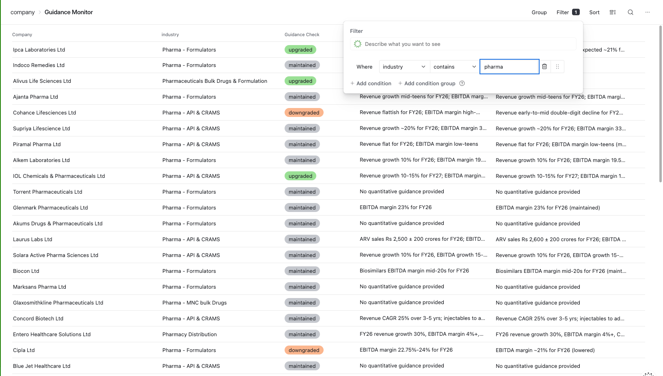Select IOL Chemicals & Pharmaceuticals Ltd
The height and width of the screenshot is (376, 663).
point(59,176)
